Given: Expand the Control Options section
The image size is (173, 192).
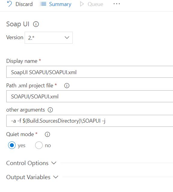Looking at the screenshot, I should tap(31, 163).
